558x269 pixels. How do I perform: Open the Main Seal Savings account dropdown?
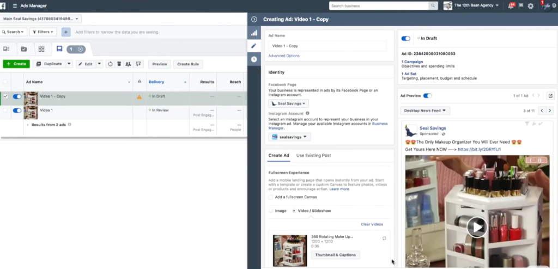(40, 19)
